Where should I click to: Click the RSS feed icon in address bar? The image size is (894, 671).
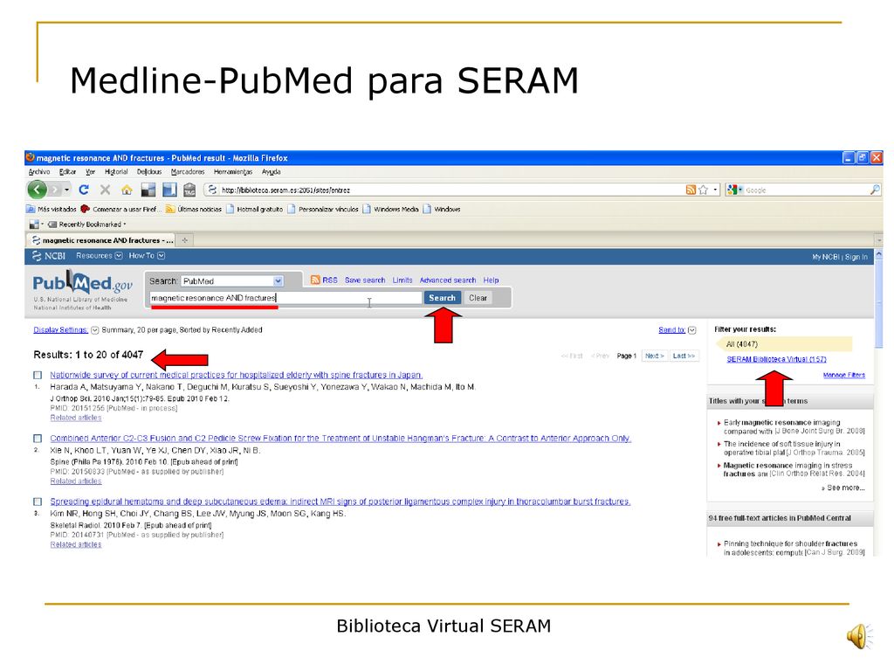tap(691, 190)
